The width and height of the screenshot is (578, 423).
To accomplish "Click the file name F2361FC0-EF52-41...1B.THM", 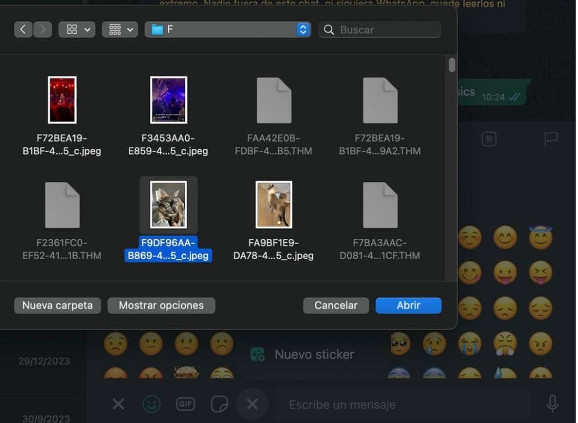I will pyautogui.click(x=62, y=249).
